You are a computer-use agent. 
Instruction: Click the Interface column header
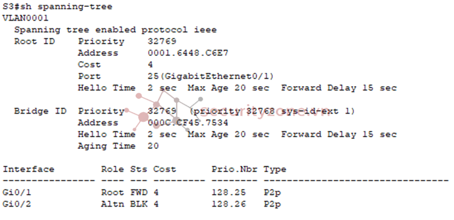pyautogui.click(x=29, y=169)
